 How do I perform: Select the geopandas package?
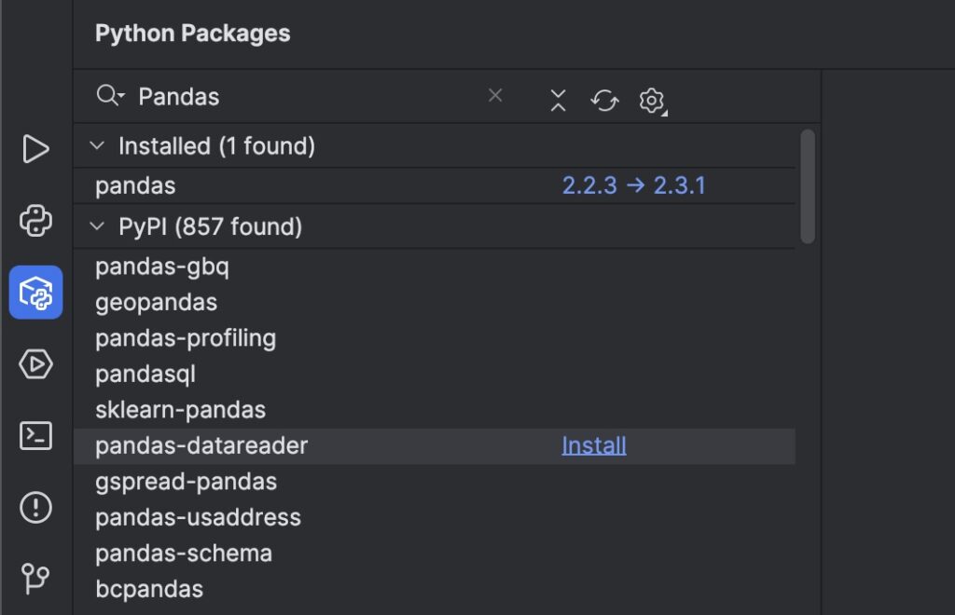tap(435, 302)
